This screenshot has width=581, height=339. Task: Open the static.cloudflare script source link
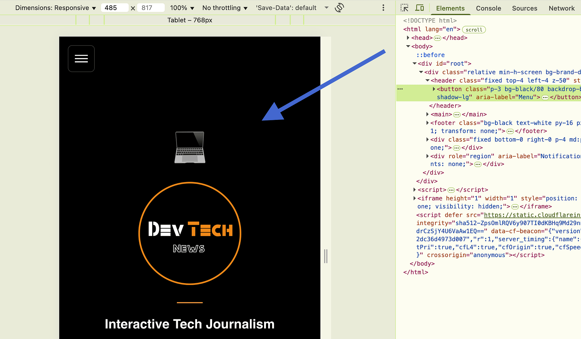pyautogui.click(x=532, y=215)
